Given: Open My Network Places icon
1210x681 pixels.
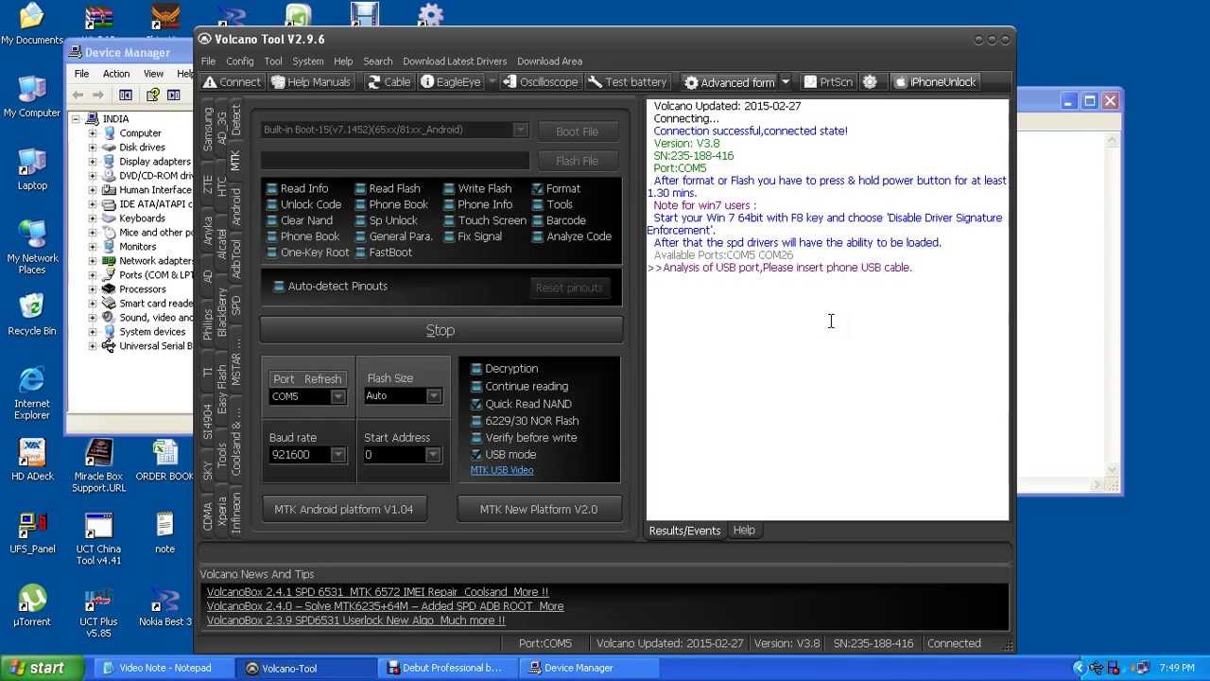Looking at the screenshot, I should (32, 246).
